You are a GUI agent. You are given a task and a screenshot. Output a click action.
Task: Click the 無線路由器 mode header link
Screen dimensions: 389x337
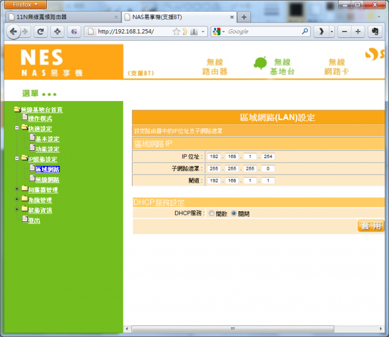[x=215, y=67]
